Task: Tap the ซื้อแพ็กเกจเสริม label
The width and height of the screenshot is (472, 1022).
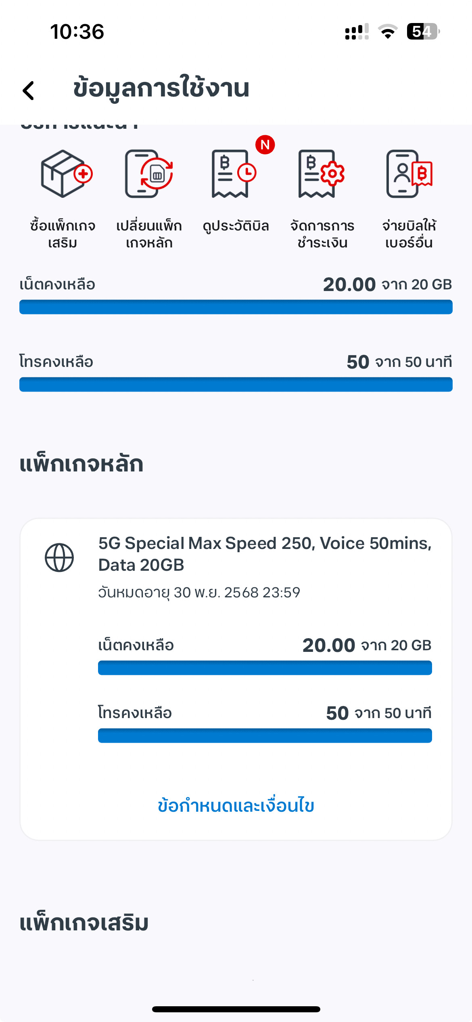Action: tap(63, 234)
